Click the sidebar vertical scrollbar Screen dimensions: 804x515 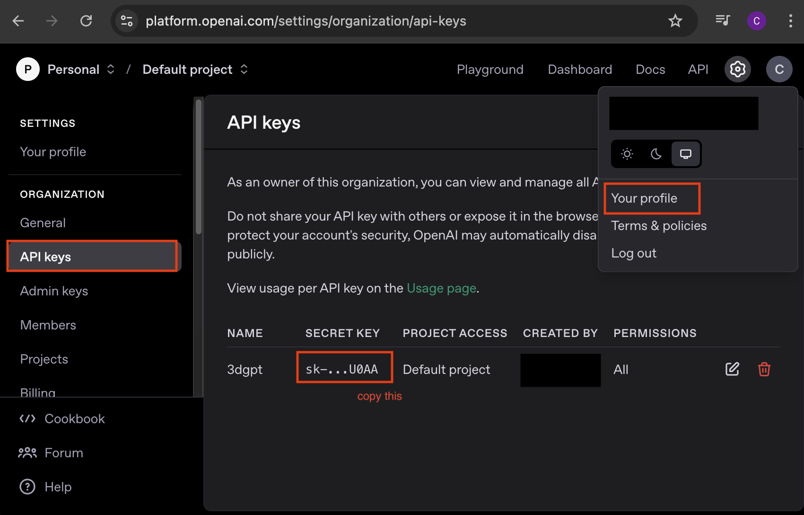[x=199, y=167]
